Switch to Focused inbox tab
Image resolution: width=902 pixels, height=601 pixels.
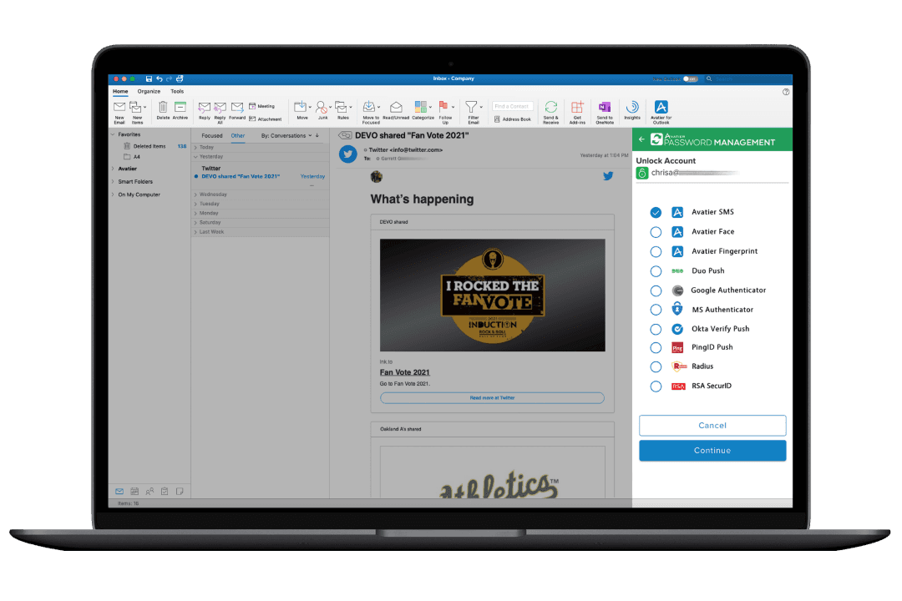pyautogui.click(x=211, y=136)
